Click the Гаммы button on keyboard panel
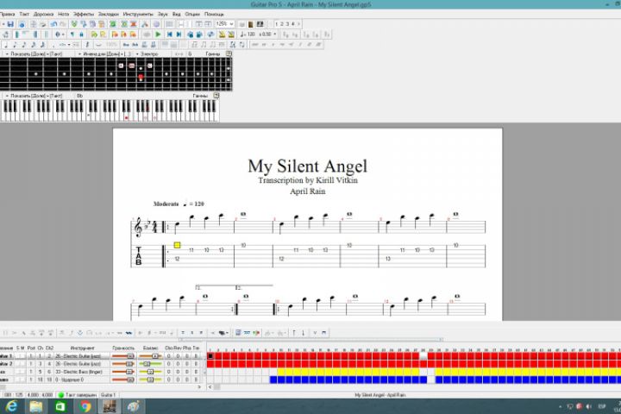Viewport: 621px width, 414px height. tap(200, 95)
